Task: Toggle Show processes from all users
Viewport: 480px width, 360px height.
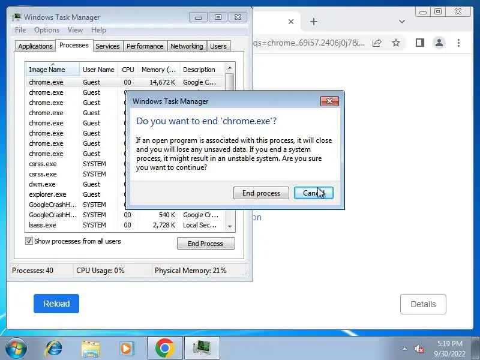Action: coord(29,241)
